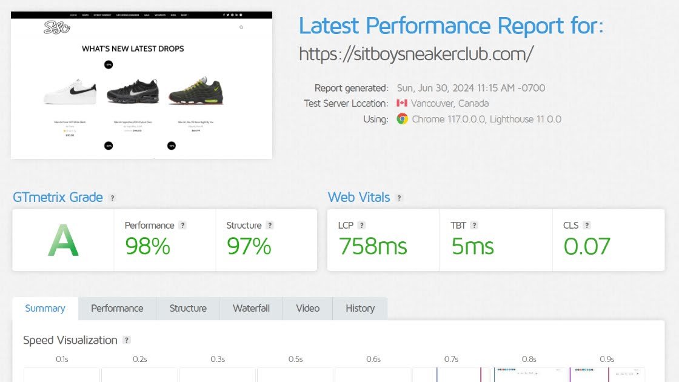Click the help icon next to GTmetrix Grade
Viewport: 679px width, 382px height.
tap(112, 198)
